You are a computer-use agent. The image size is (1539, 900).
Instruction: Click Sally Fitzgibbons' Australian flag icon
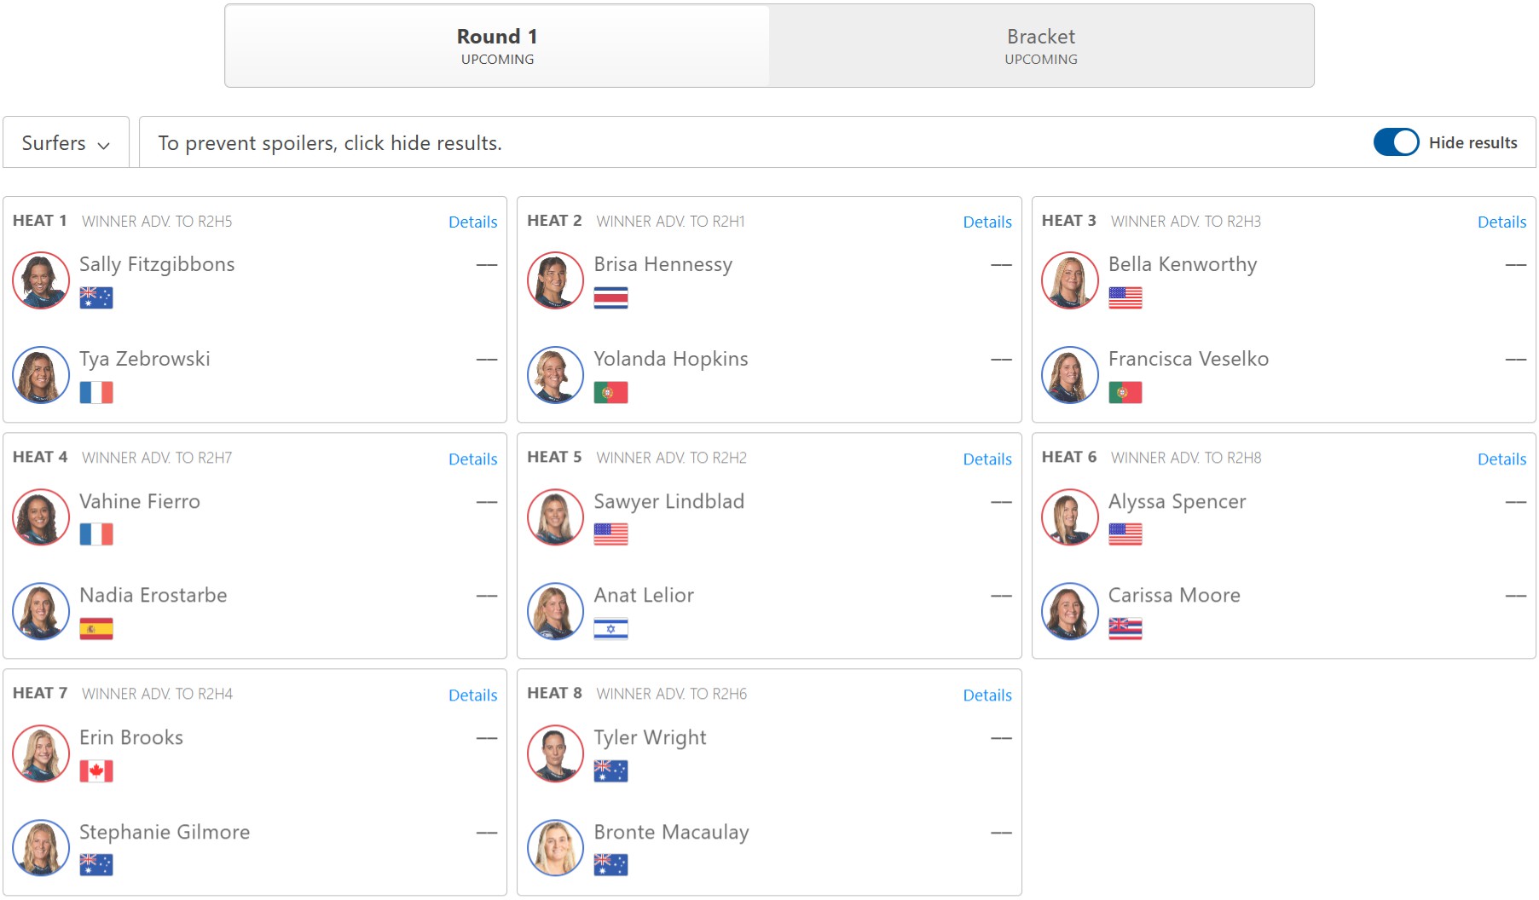(x=95, y=297)
